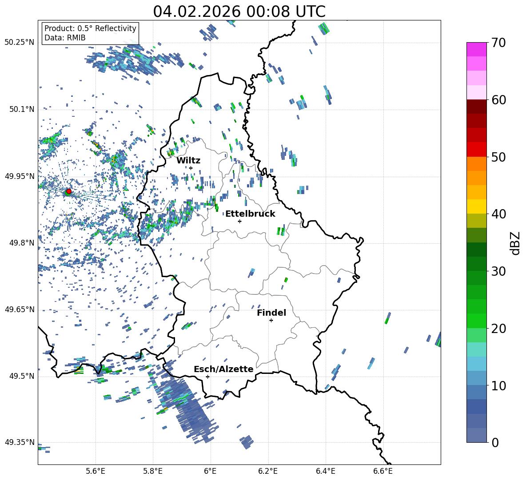
Task: Click the Findel city label
Action: point(271,313)
